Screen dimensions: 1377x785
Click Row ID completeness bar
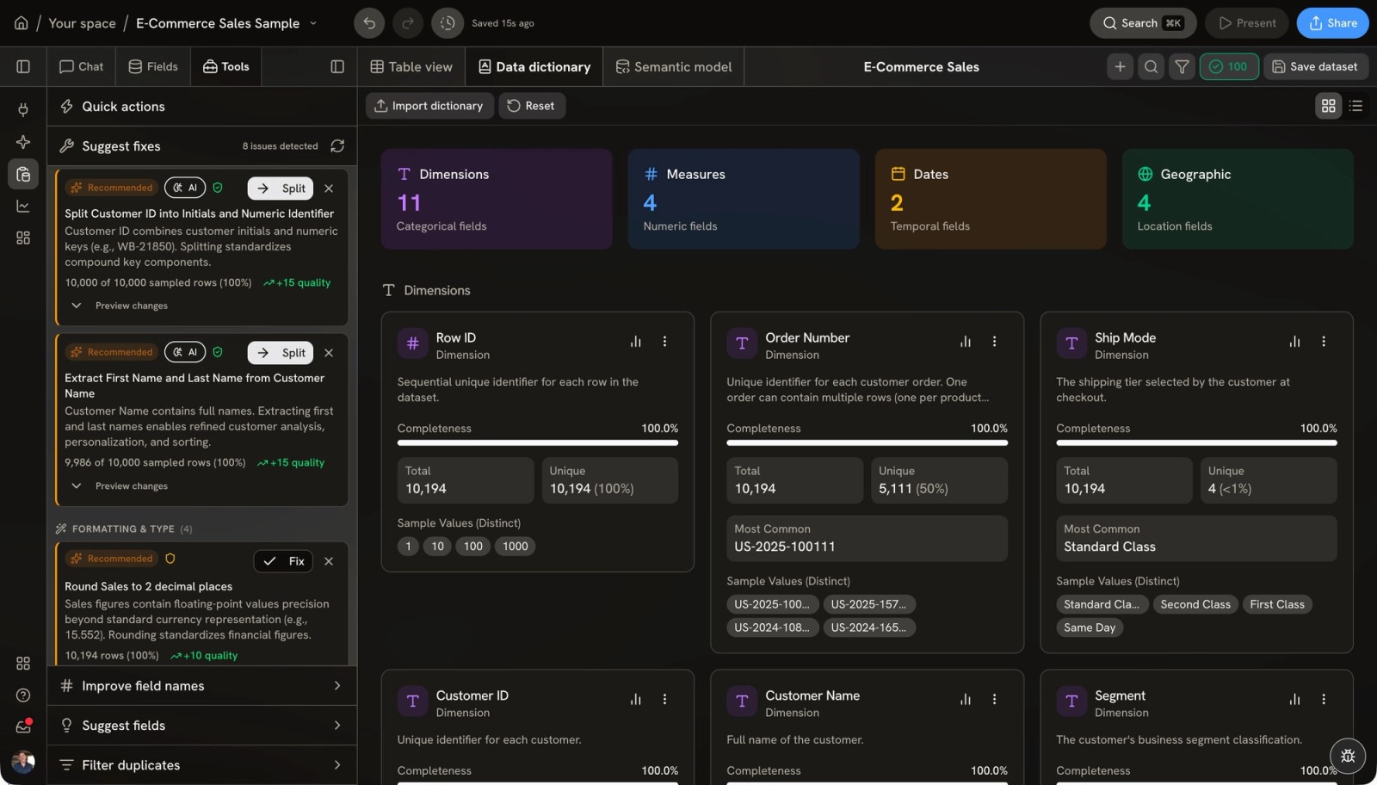point(538,442)
